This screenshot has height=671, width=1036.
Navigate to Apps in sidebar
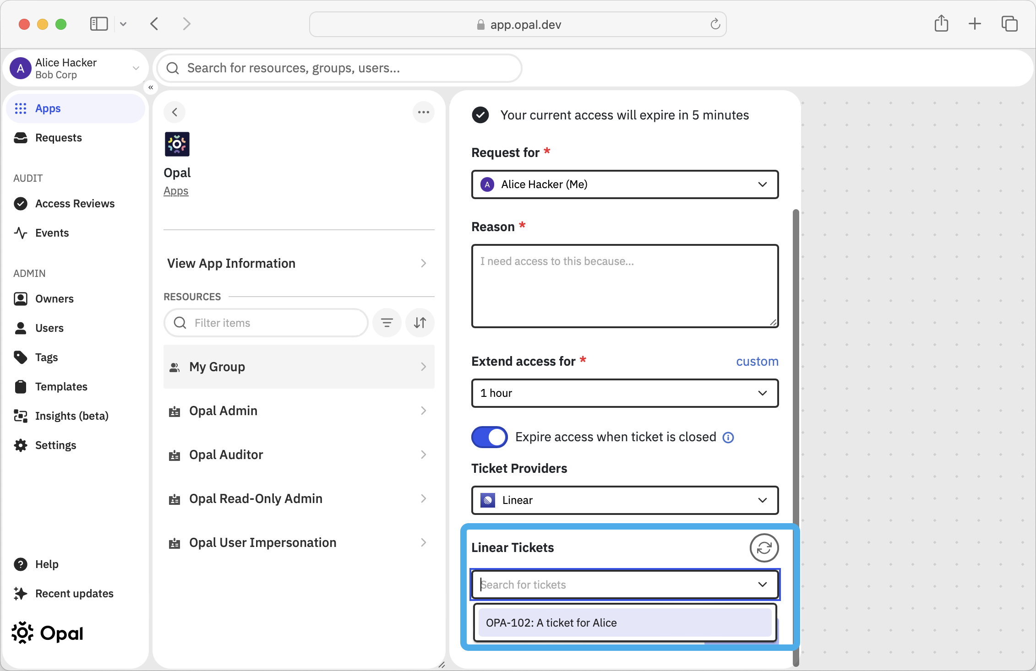(x=76, y=108)
